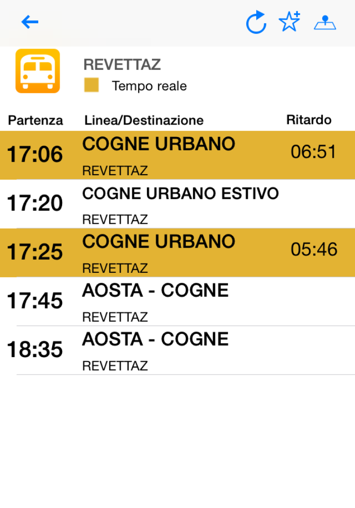Tap the Ritardo column header
This screenshot has height=508, width=355.
click(309, 120)
